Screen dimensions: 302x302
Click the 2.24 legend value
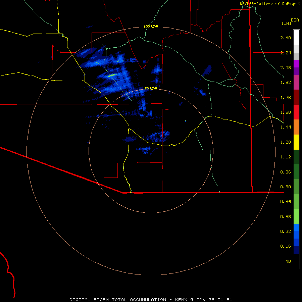286,53
